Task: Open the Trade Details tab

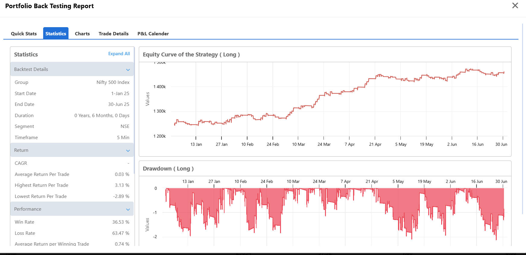Action: click(113, 33)
